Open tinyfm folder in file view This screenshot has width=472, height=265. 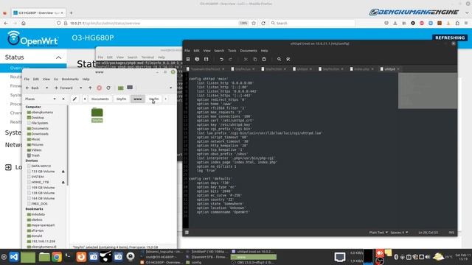tap(97, 115)
